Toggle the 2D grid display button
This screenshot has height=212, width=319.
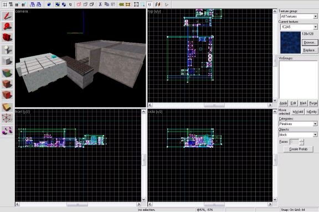[x=5, y=4]
